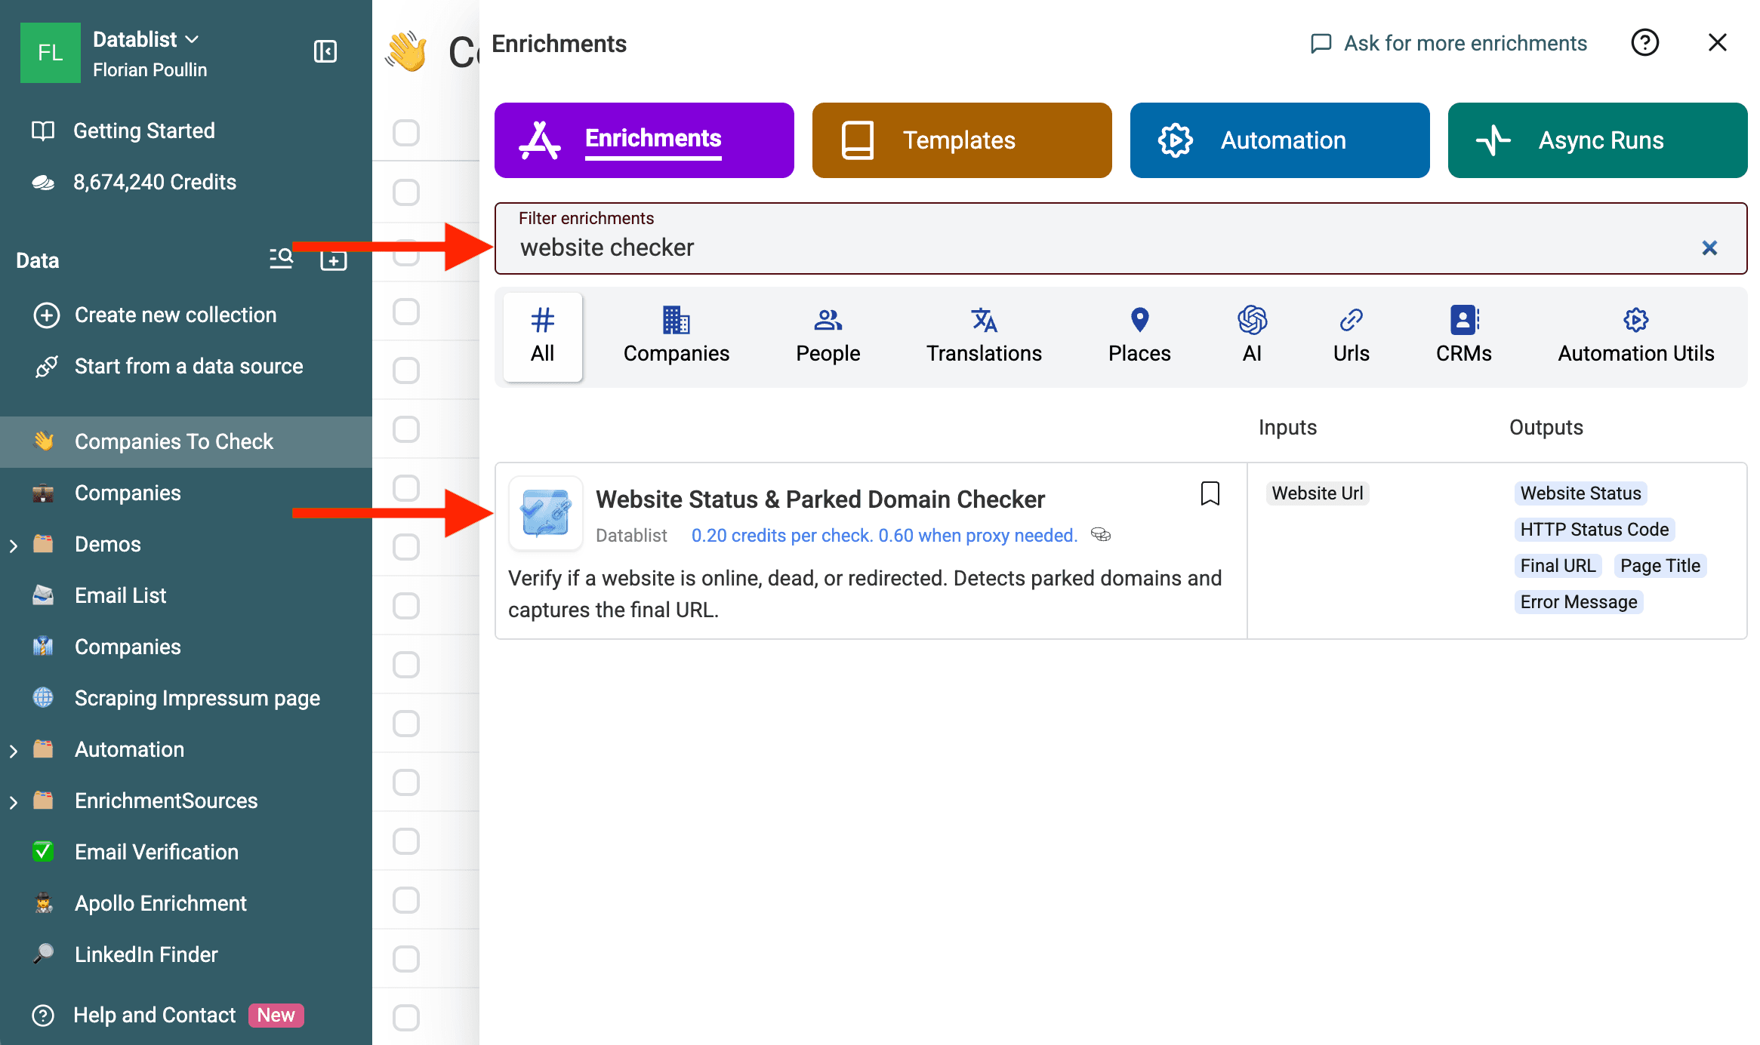Open the Translations enrichment category
The image size is (1760, 1045).
coord(984,337)
